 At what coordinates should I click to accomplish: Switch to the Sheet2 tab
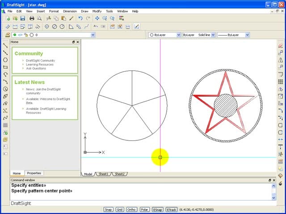[120, 174]
